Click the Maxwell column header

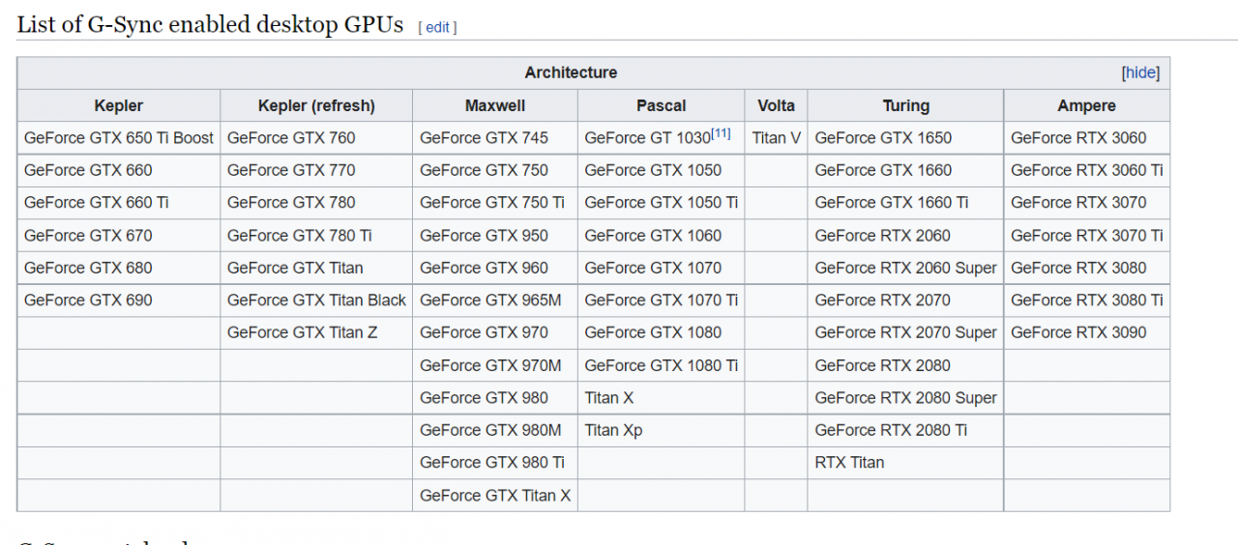tap(495, 105)
